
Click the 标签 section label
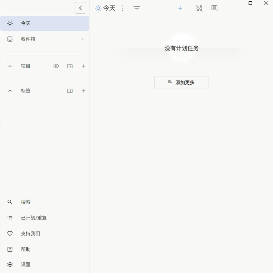pos(26,91)
